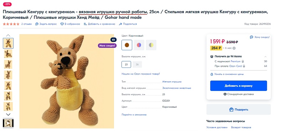Click the 'Хочу скидку!' chat icon
This screenshot has width=285, height=131.
252,37
